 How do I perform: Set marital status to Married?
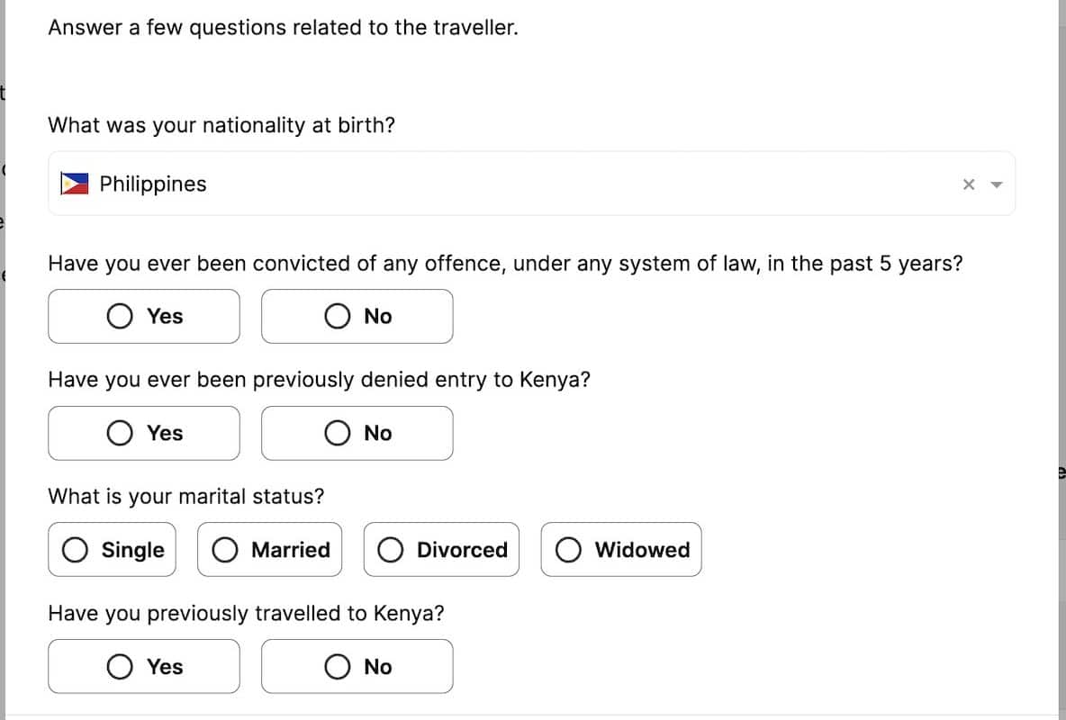[270, 550]
